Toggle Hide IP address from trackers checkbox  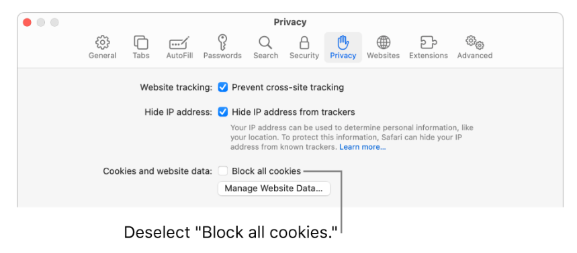coord(222,112)
